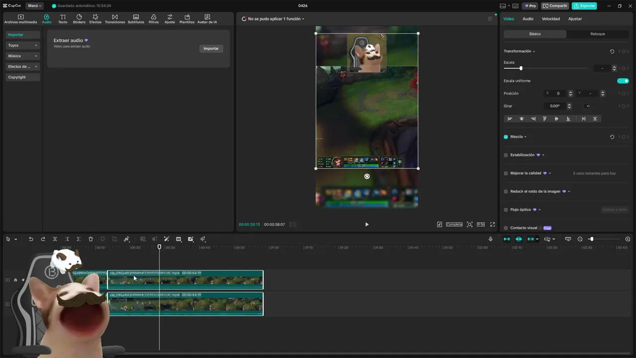This screenshot has width=636, height=358.
Task: Select Importar in the audio sidebar
Action: pyautogui.click(x=23, y=35)
